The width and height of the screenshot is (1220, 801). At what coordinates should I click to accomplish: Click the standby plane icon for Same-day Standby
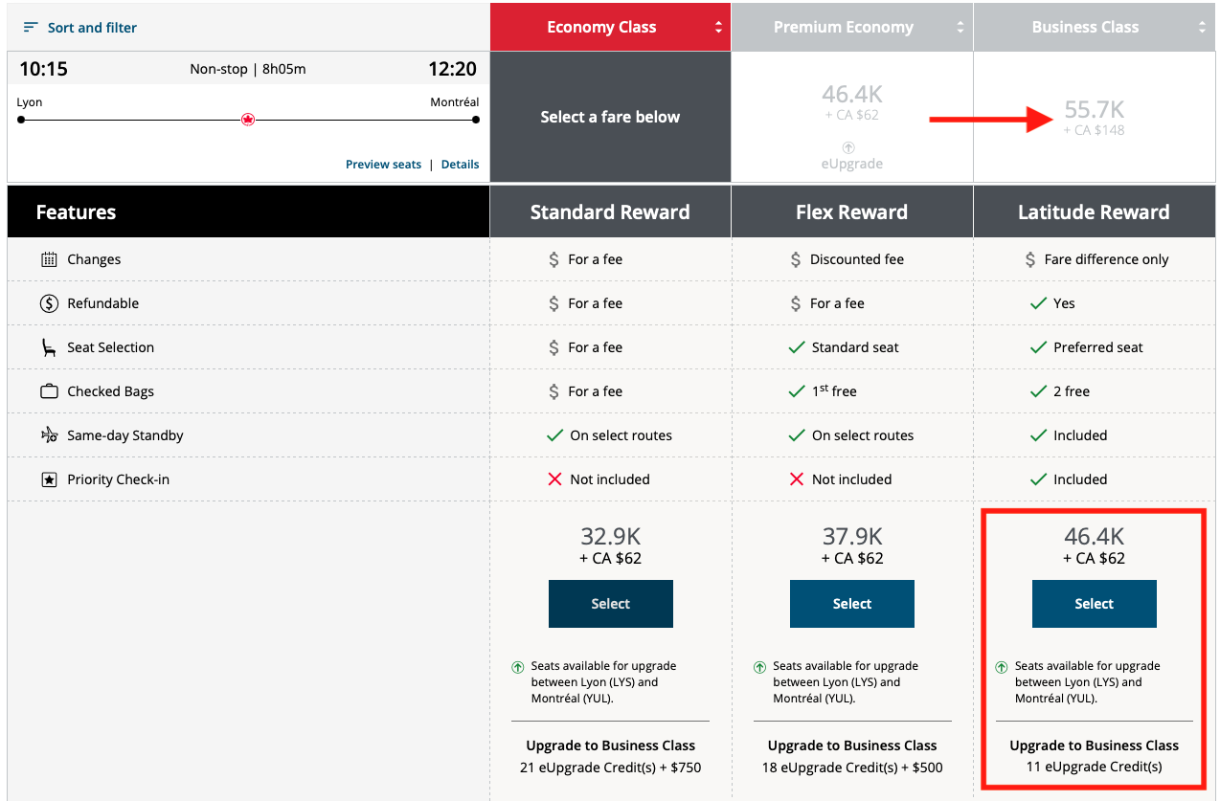coord(51,434)
